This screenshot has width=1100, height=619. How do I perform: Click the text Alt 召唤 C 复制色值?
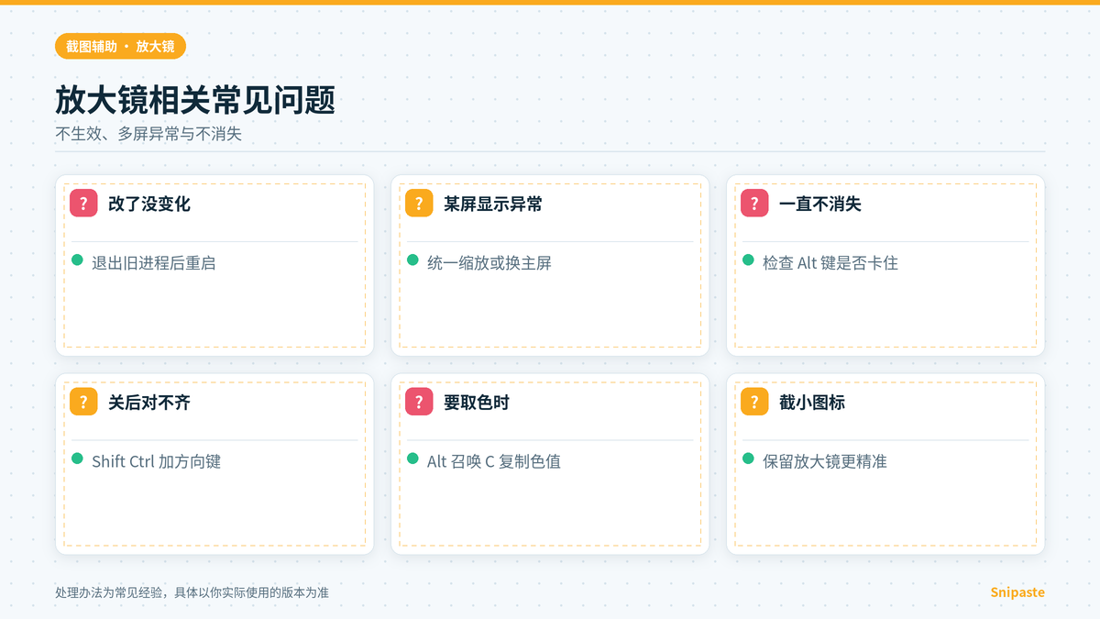coord(494,461)
